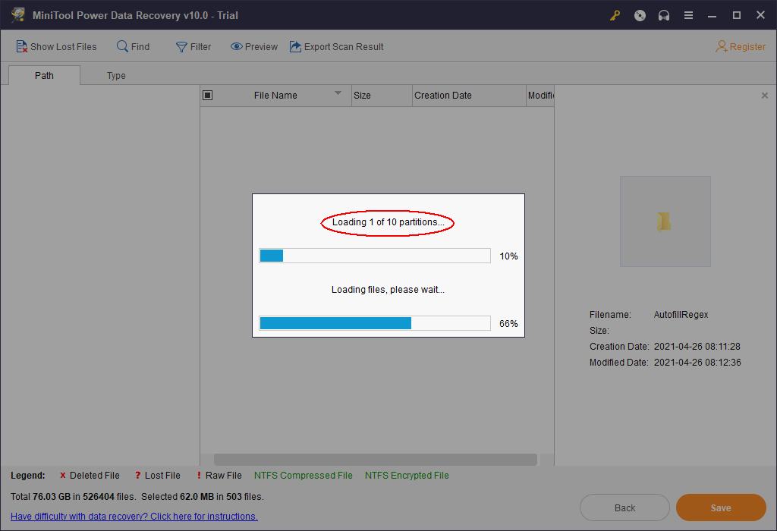Maximize the MiniTool window

coord(736,15)
